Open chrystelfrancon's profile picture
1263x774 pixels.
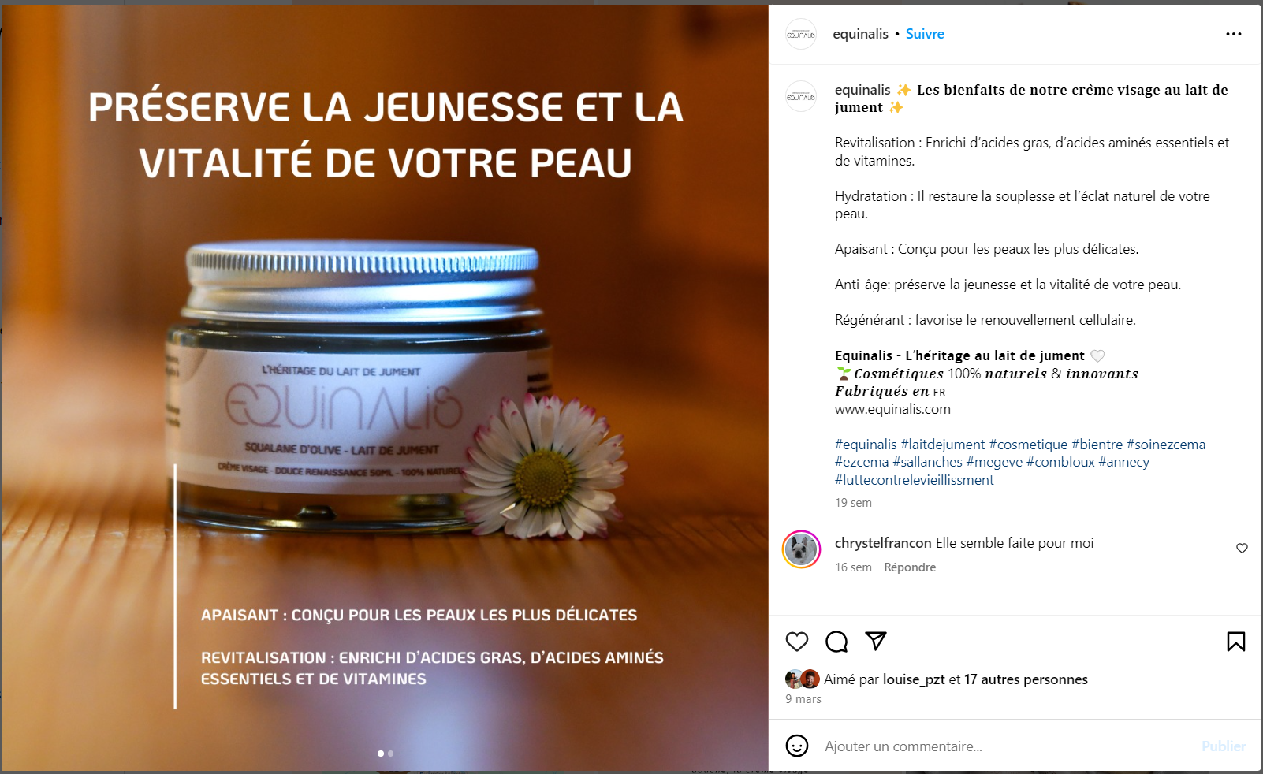[801, 549]
